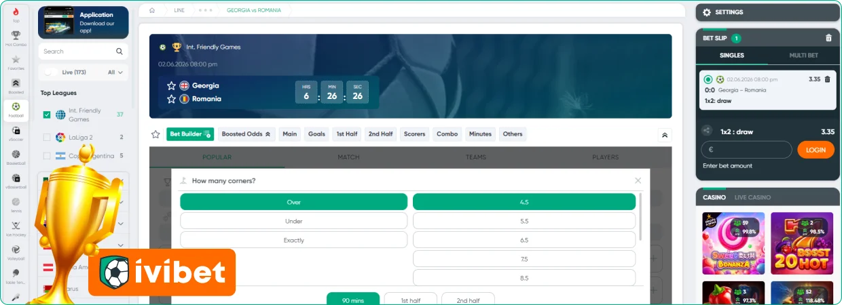
Task: Open the Boosted sidebar icon
Action: (x=16, y=83)
